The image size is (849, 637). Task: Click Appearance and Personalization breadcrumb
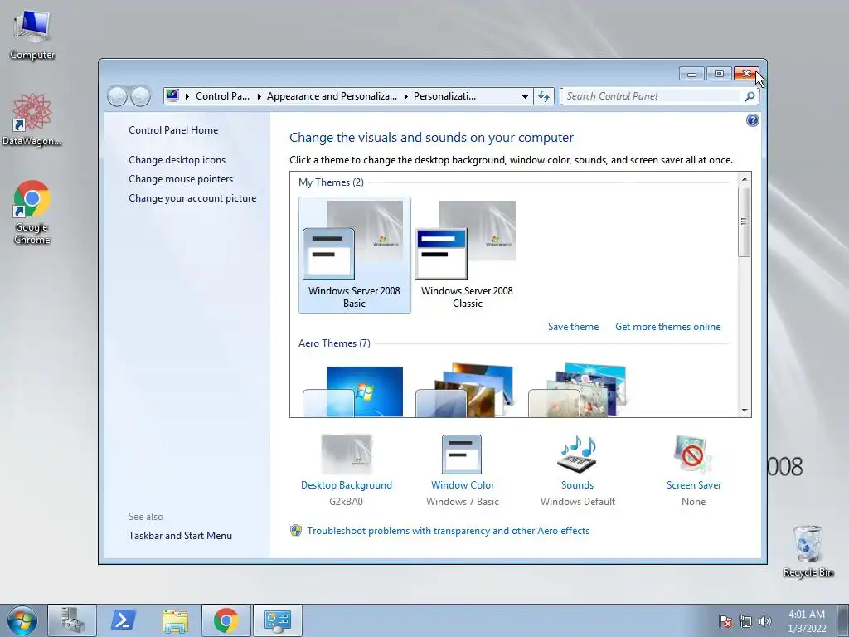[332, 96]
